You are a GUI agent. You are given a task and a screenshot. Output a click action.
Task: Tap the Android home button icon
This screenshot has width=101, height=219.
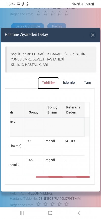tap(50, 213)
